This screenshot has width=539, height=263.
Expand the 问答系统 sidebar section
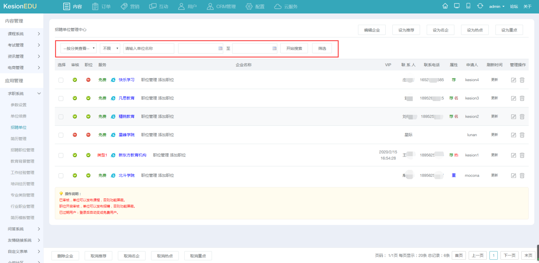pos(22,229)
